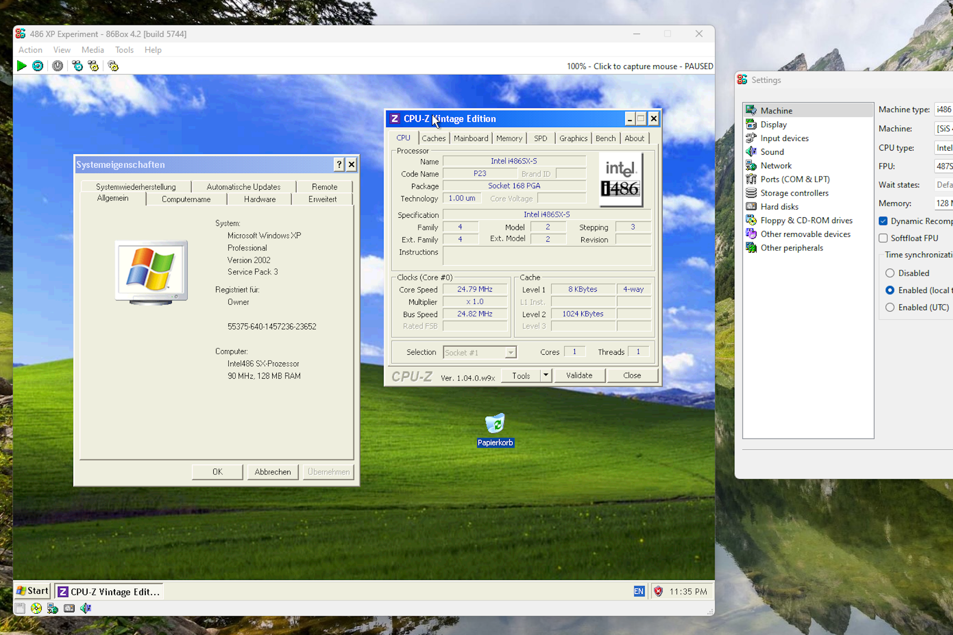Open the Media menu in 86Box

coord(93,50)
